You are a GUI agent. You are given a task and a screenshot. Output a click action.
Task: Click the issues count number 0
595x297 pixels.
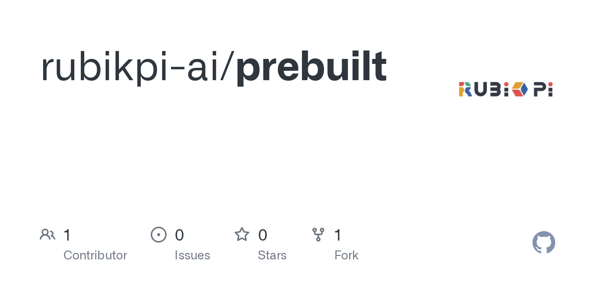179,235
